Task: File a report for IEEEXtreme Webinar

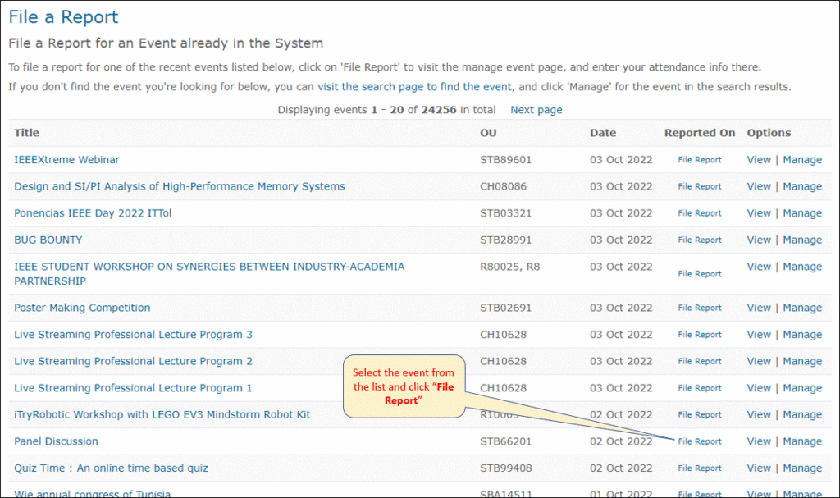Action: (699, 159)
